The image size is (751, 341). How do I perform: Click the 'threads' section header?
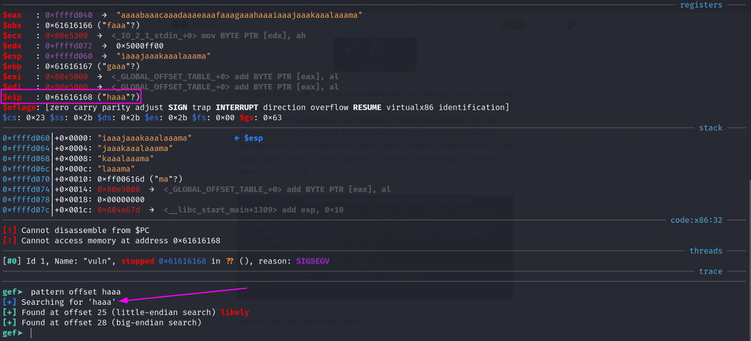click(x=705, y=251)
